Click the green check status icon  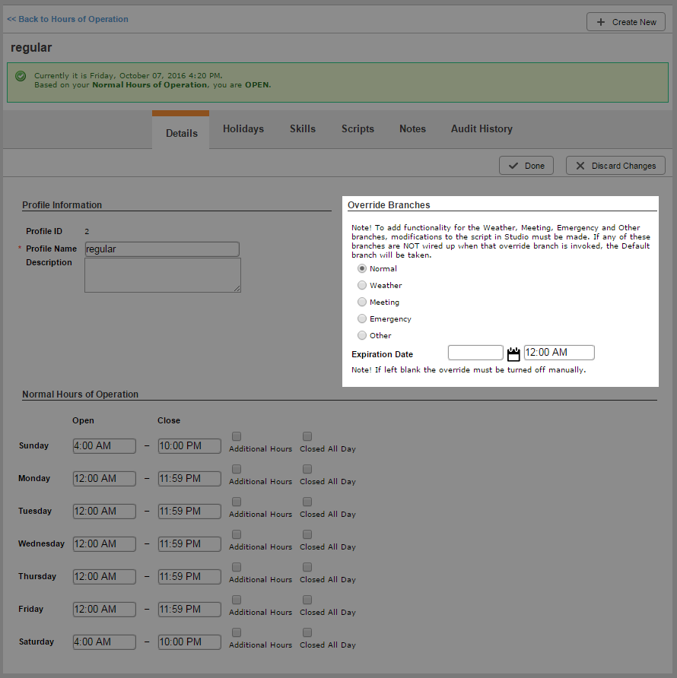tap(21, 76)
